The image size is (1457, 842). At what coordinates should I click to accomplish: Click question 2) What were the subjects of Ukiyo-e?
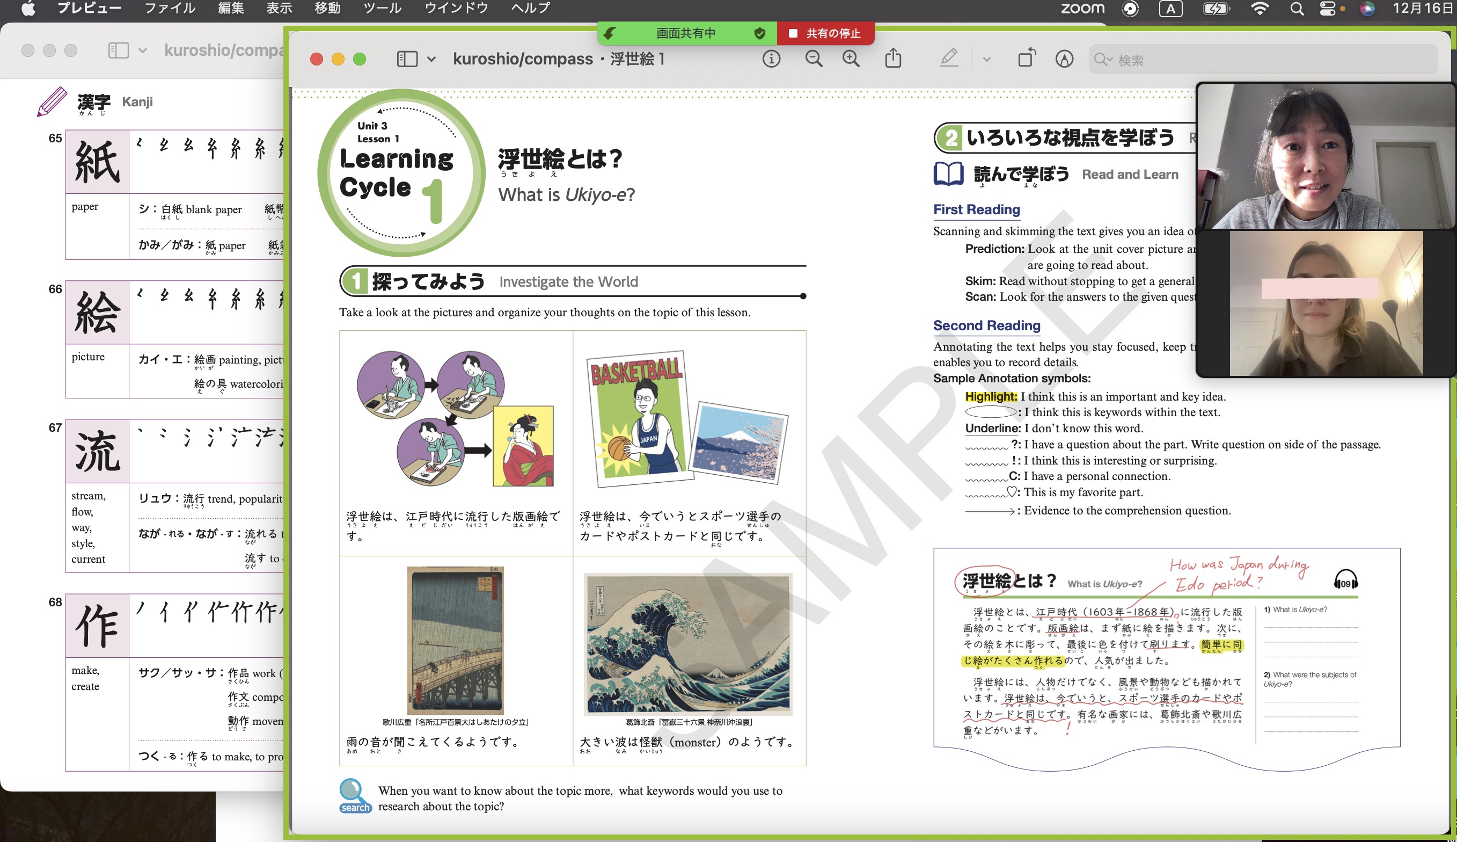(x=1309, y=679)
